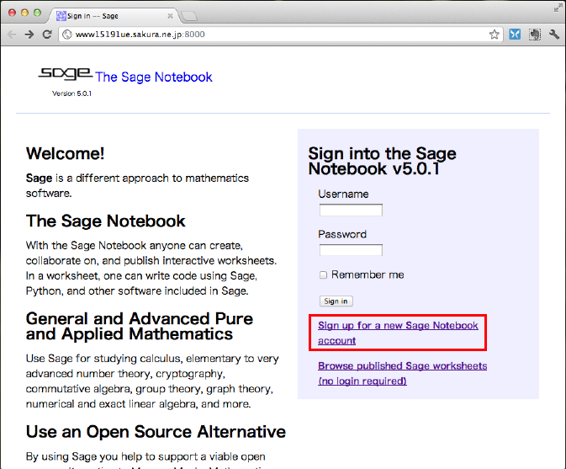Reload the page with the refresh icon
This screenshot has width=566, height=469.
(x=47, y=35)
